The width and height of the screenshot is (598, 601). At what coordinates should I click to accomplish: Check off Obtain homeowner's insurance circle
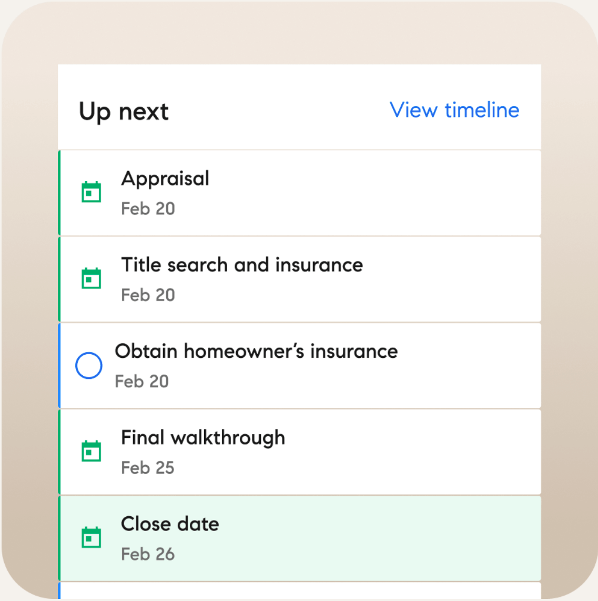tap(88, 365)
